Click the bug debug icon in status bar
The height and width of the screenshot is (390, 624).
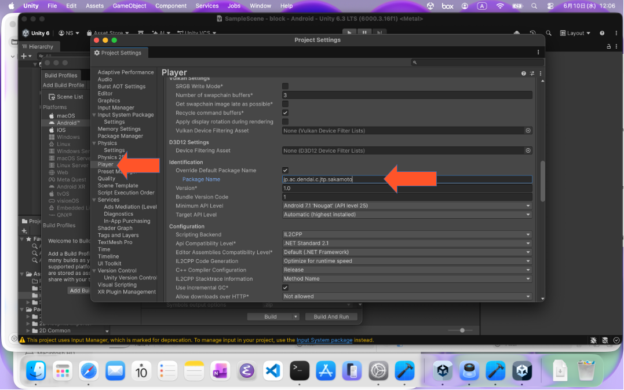pyautogui.click(x=593, y=340)
